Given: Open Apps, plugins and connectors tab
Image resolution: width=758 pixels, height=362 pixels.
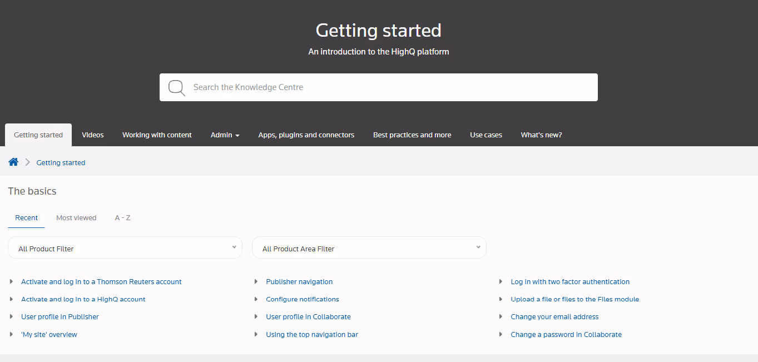Looking at the screenshot, I should coord(306,135).
